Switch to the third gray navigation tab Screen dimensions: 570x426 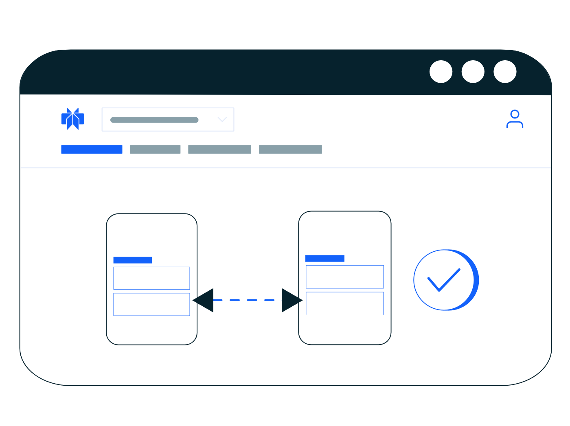point(219,149)
